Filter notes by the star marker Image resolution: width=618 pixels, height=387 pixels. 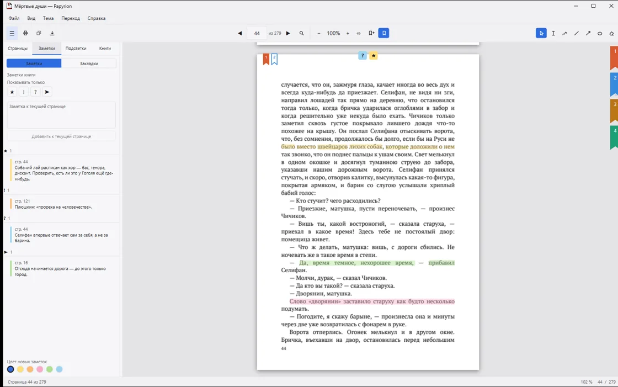tap(12, 92)
